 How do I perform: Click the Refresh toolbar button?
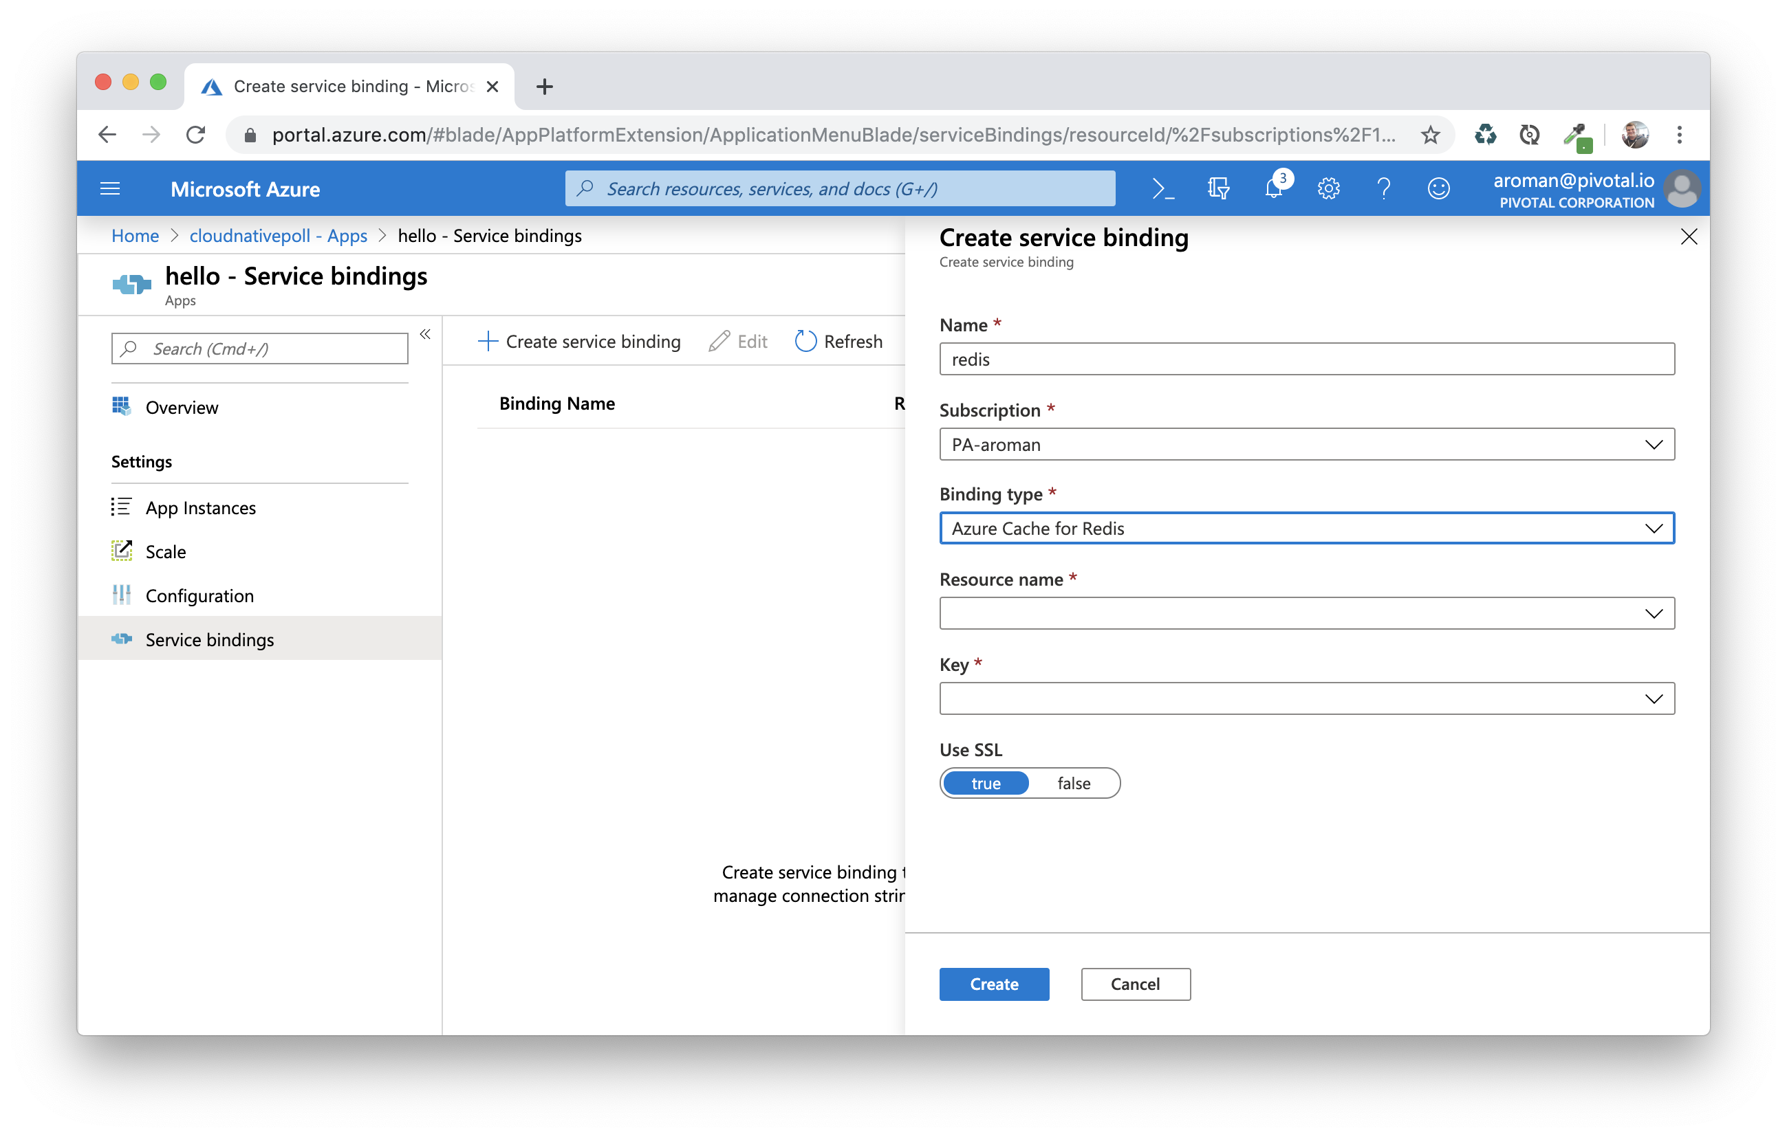click(x=838, y=341)
